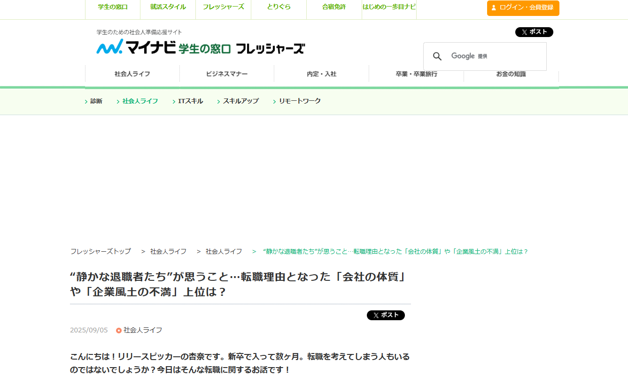Open the 学生の窓口 top tab
The height and width of the screenshot is (376, 628).
click(113, 7)
